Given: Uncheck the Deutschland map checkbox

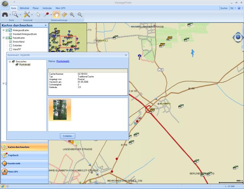Looking at the screenshot, I should click(11, 42).
